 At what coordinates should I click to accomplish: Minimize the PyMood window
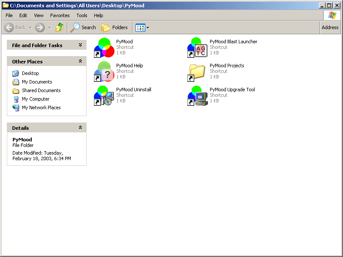(322, 6)
